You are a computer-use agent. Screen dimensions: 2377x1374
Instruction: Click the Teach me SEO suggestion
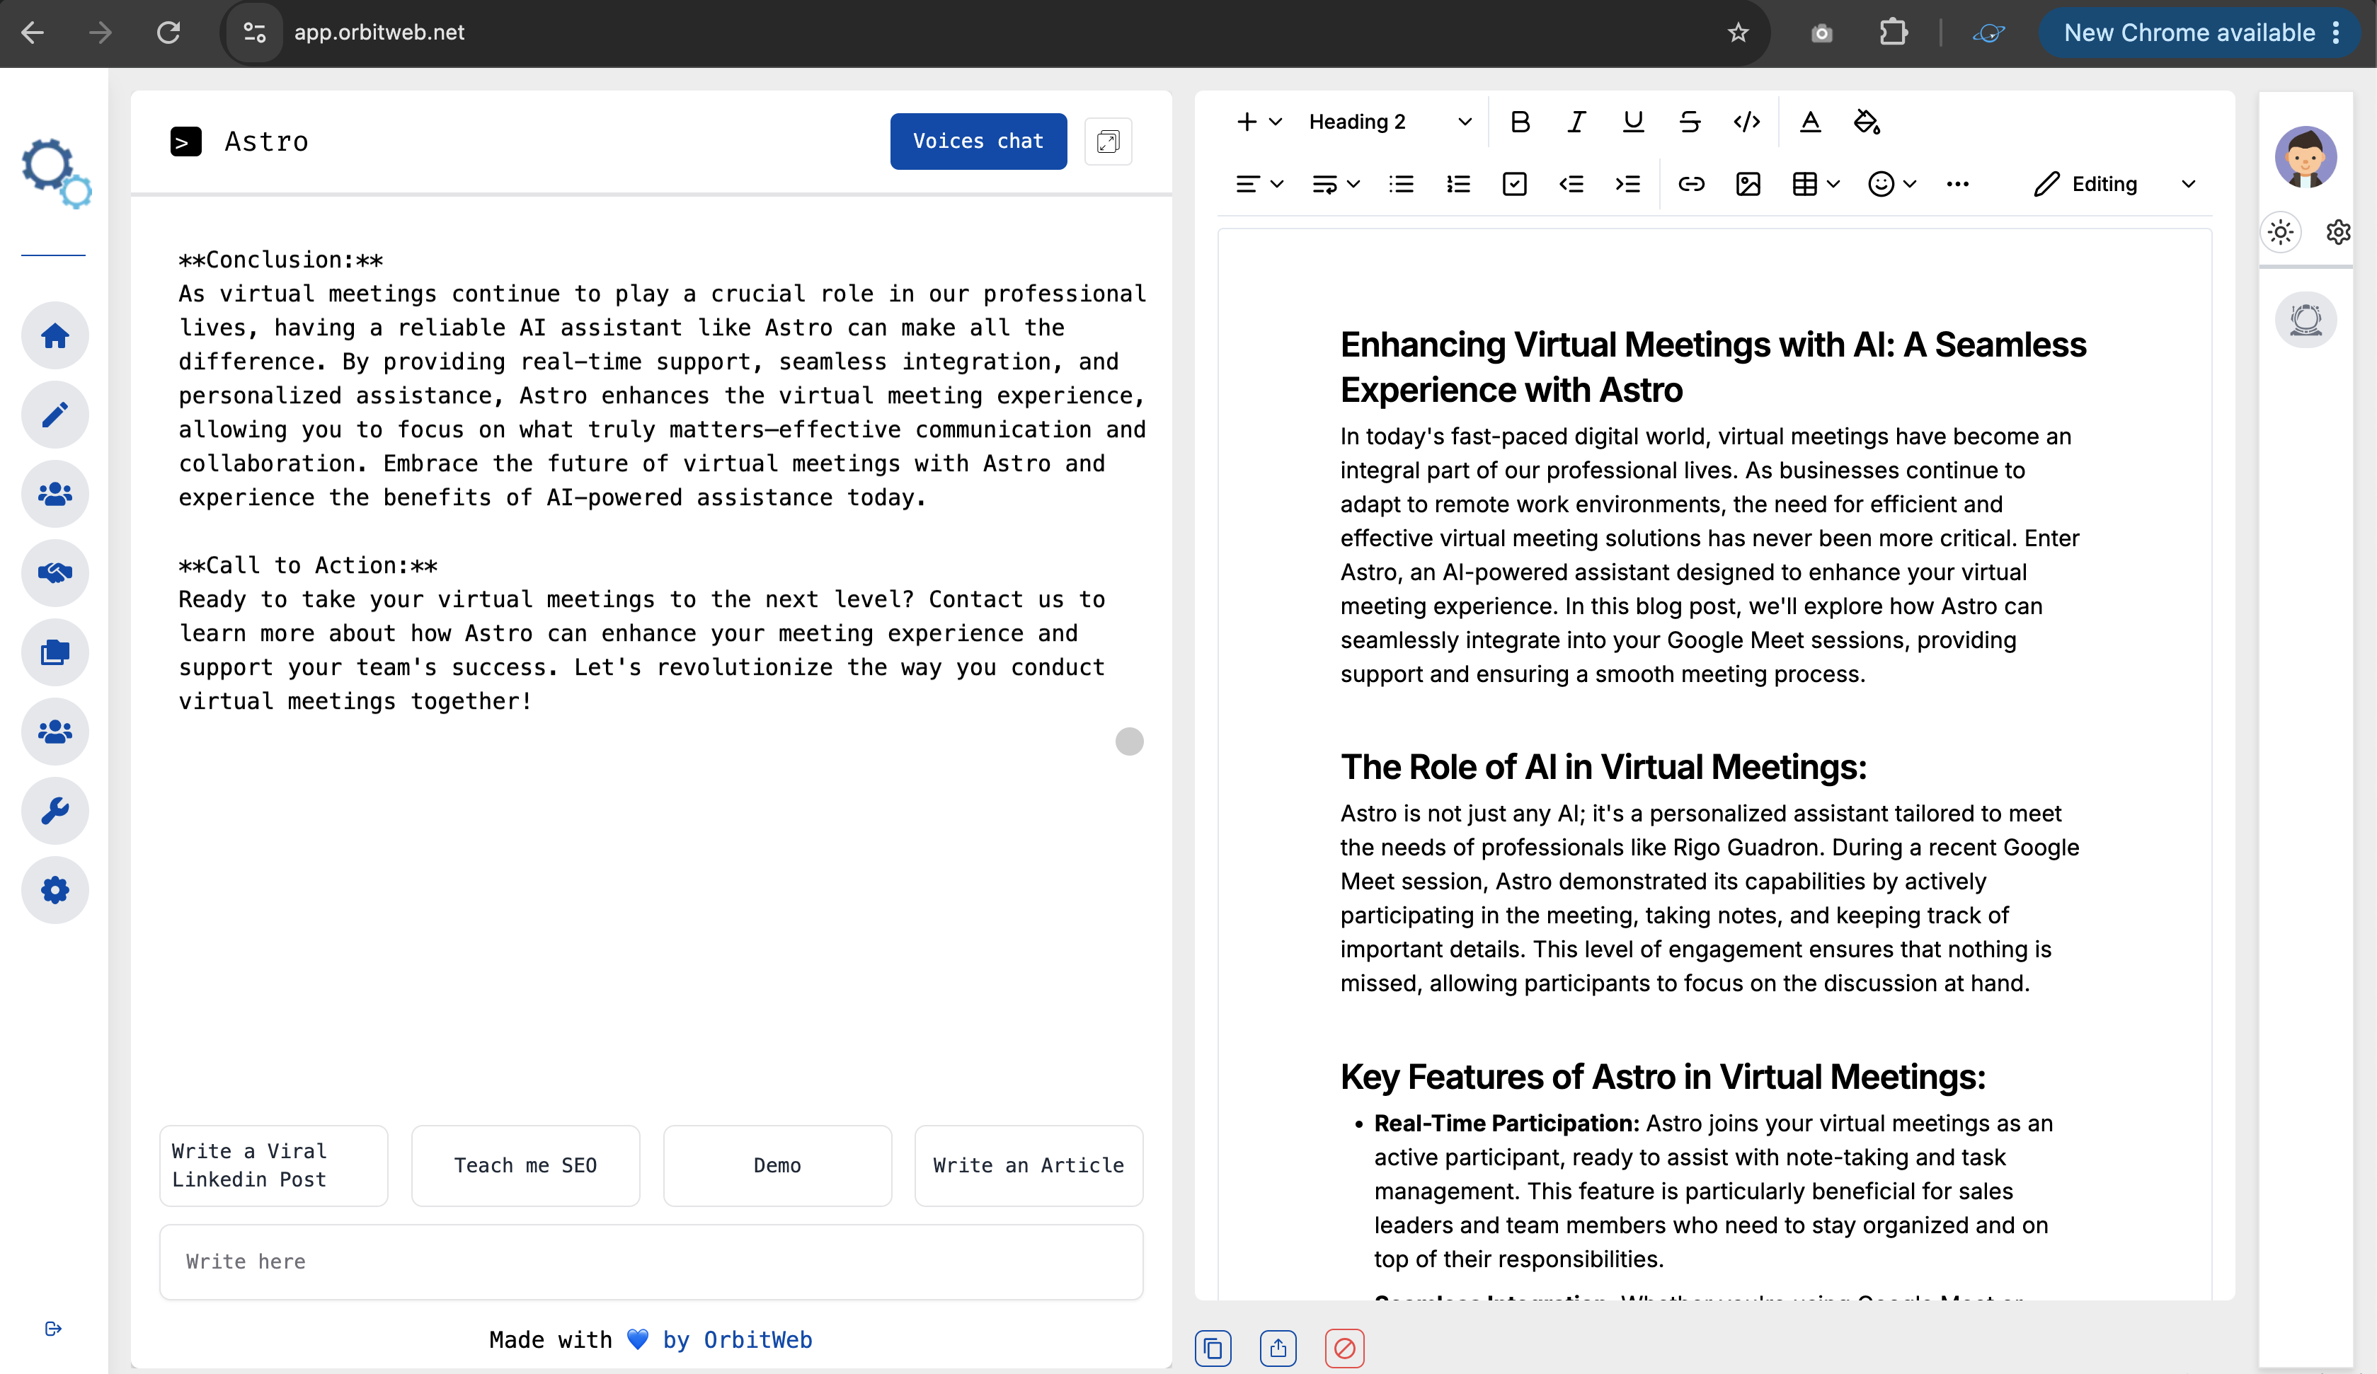click(x=525, y=1165)
